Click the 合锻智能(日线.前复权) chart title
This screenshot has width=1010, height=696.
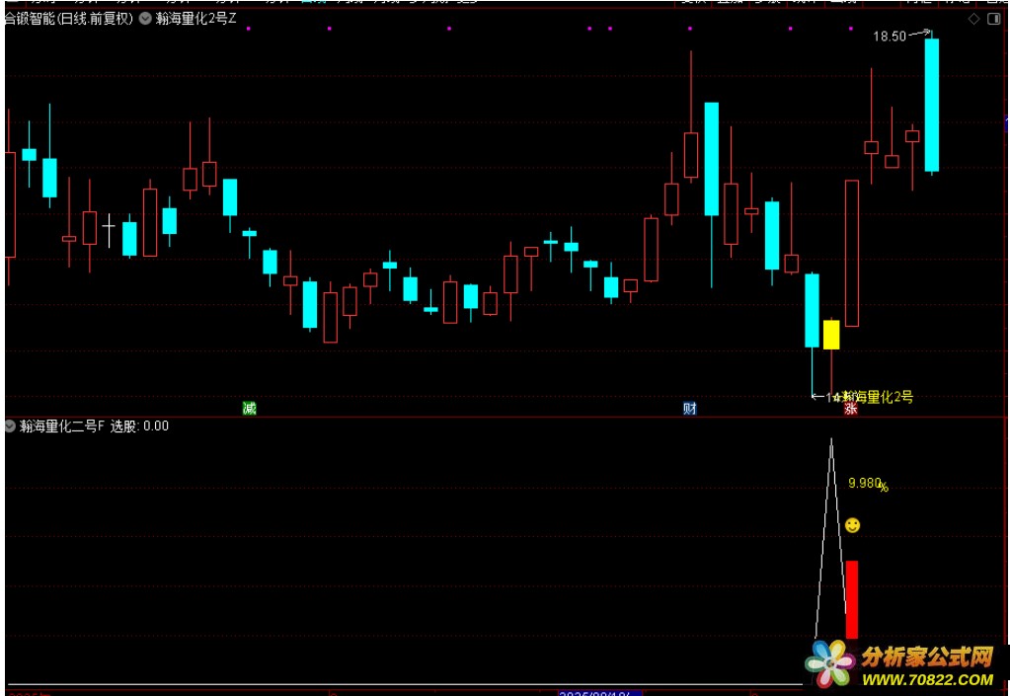coord(69,19)
